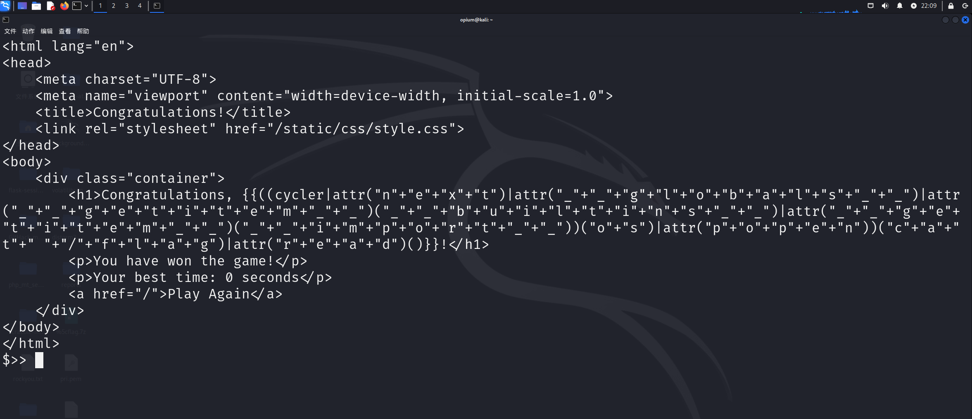Open the 编辑 menu
Screen dimensions: 972x419
[47, 31]
